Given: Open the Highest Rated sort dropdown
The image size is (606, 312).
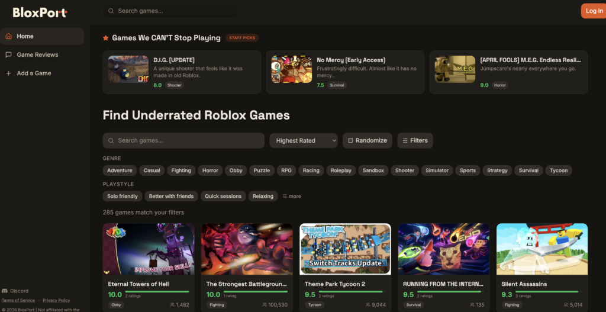Looking at the screenshot, I should tap(304, 140).
